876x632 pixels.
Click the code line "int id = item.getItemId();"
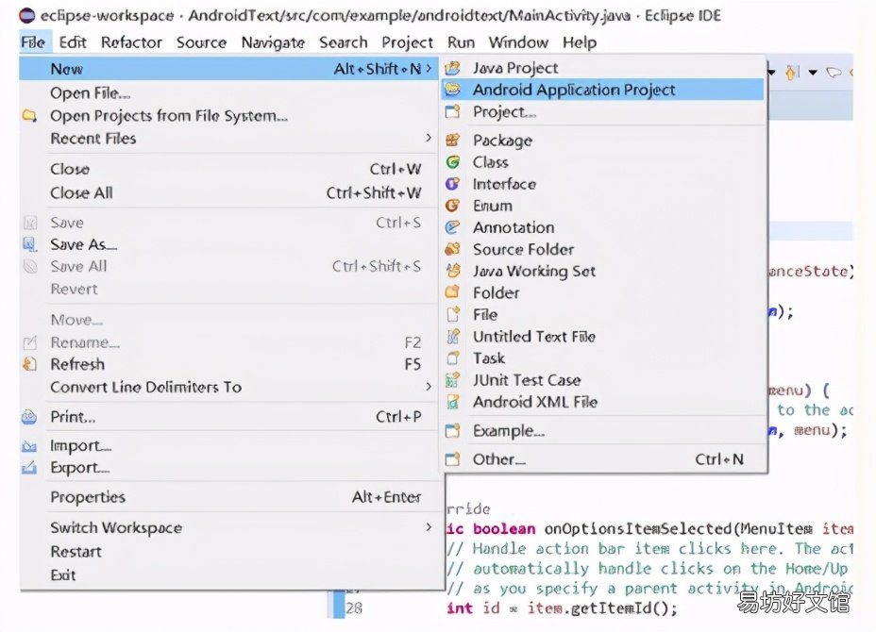pos(562,608)
